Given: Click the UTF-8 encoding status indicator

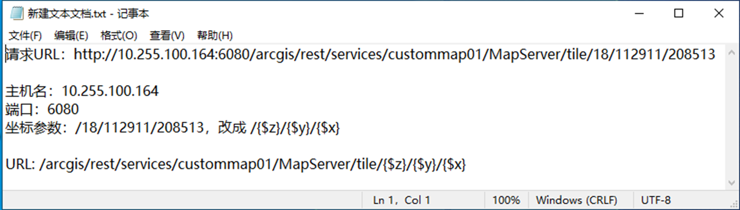Looking at the screenshot, I should point(656,200).
